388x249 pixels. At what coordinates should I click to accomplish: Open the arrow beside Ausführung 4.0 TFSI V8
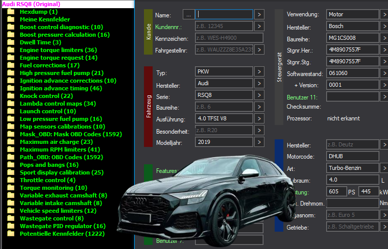coord(259,118)
